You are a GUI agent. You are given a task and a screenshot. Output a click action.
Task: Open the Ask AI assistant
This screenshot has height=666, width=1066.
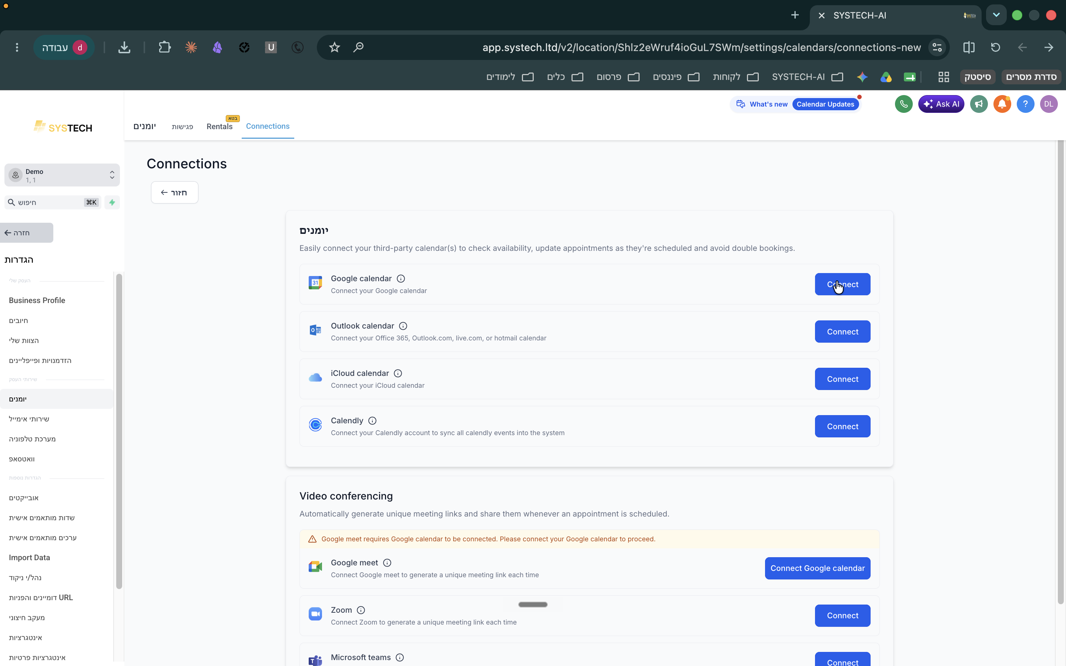tap(941, 104)
